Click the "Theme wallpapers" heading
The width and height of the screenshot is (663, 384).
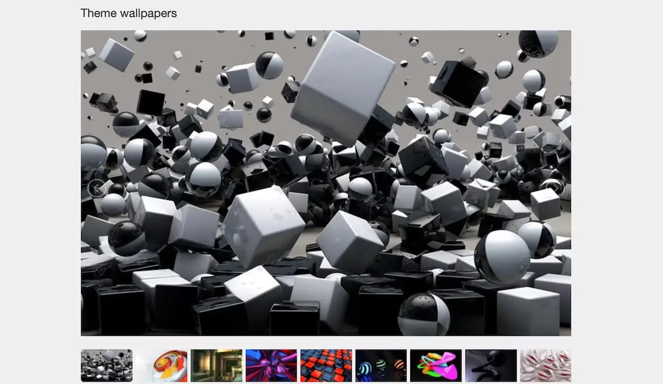pyautogui.click(x=129, y=13)
